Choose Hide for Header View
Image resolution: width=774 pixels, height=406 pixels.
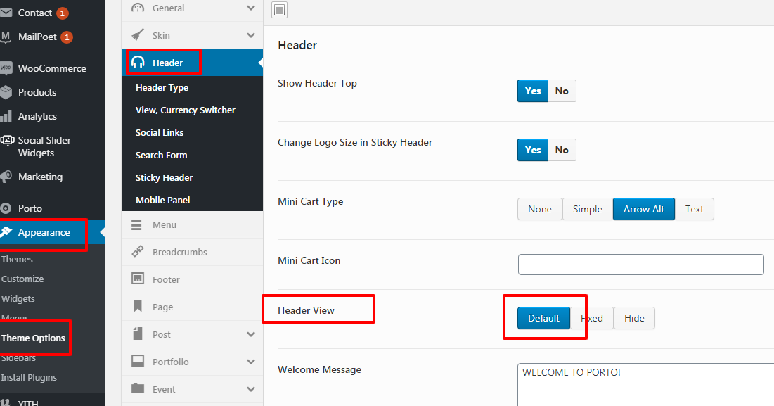click(x=634, y=318)
